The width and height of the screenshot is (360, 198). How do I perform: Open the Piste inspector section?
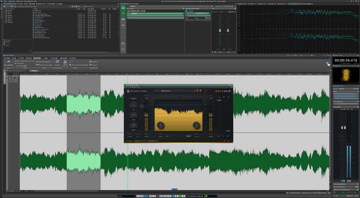coord(123,23)
